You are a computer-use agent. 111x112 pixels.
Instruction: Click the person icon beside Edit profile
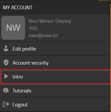pos(6,49)
